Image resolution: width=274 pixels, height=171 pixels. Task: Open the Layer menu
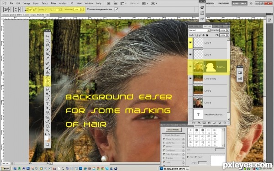pyautogui.click(x=36, y=3)
